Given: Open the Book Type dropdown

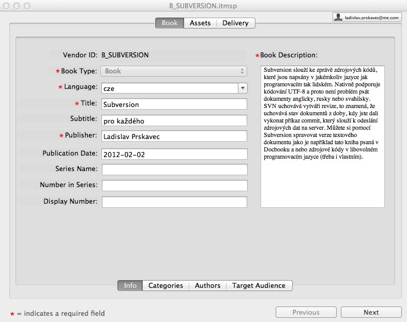Looking at the screenshot, I should pyautogui.click(x=174, y=71).
